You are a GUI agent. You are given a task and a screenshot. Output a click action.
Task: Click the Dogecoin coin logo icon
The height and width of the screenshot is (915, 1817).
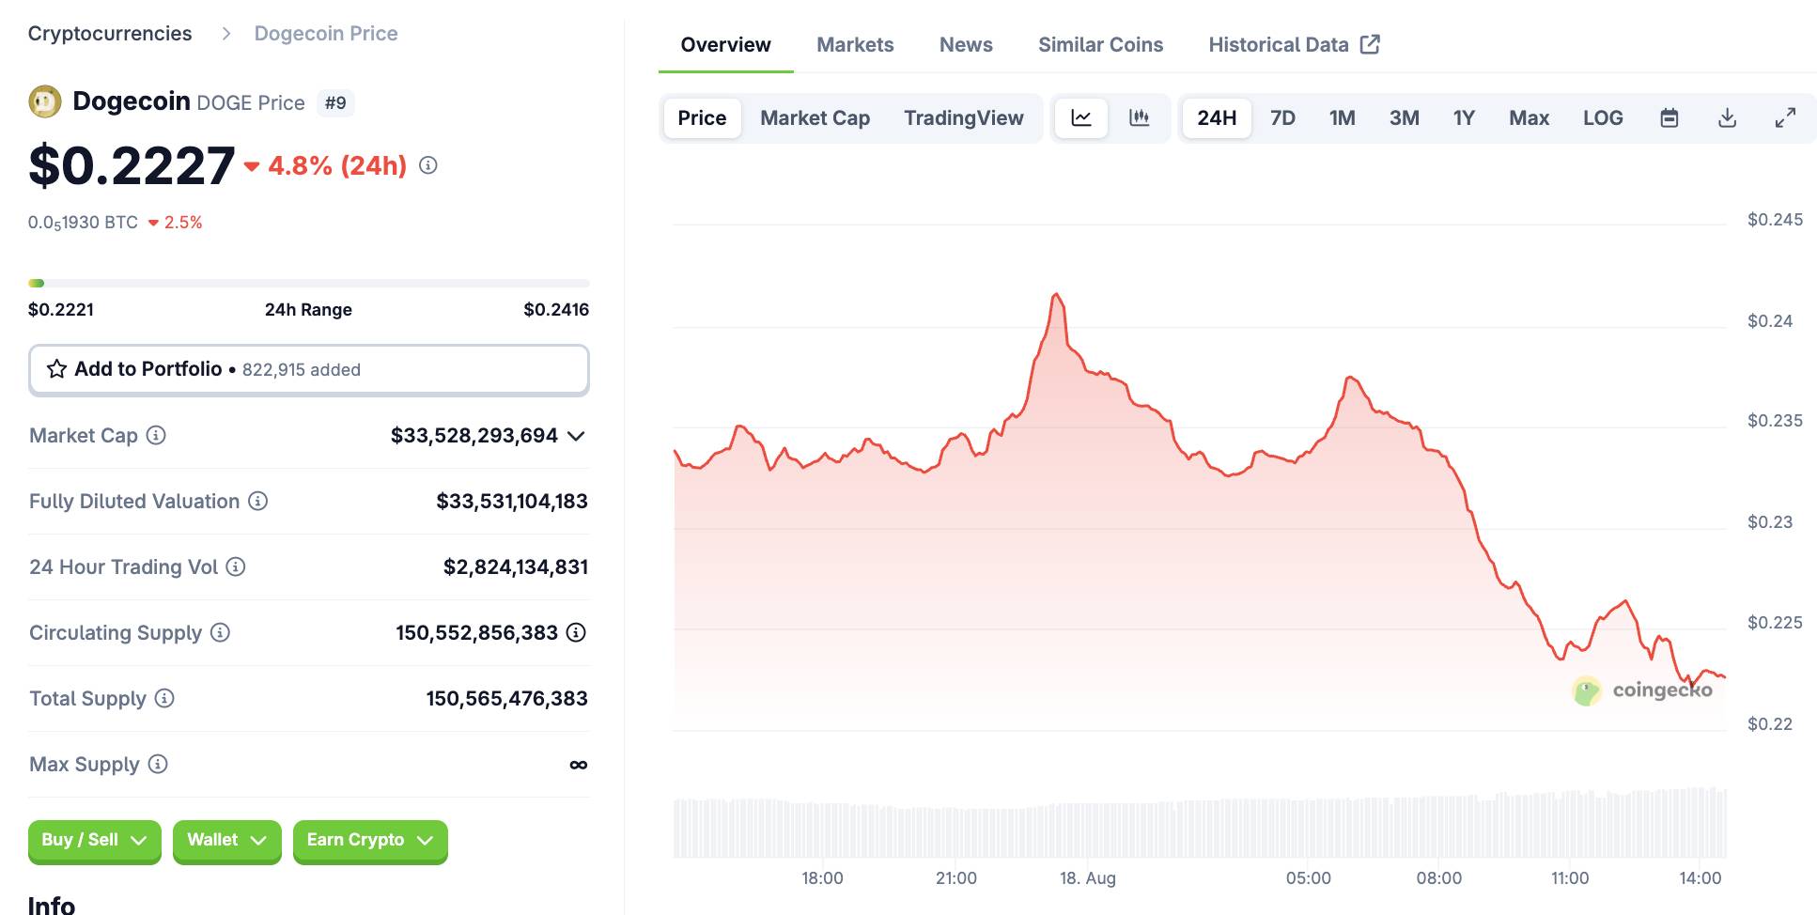[x=44, y=101]
